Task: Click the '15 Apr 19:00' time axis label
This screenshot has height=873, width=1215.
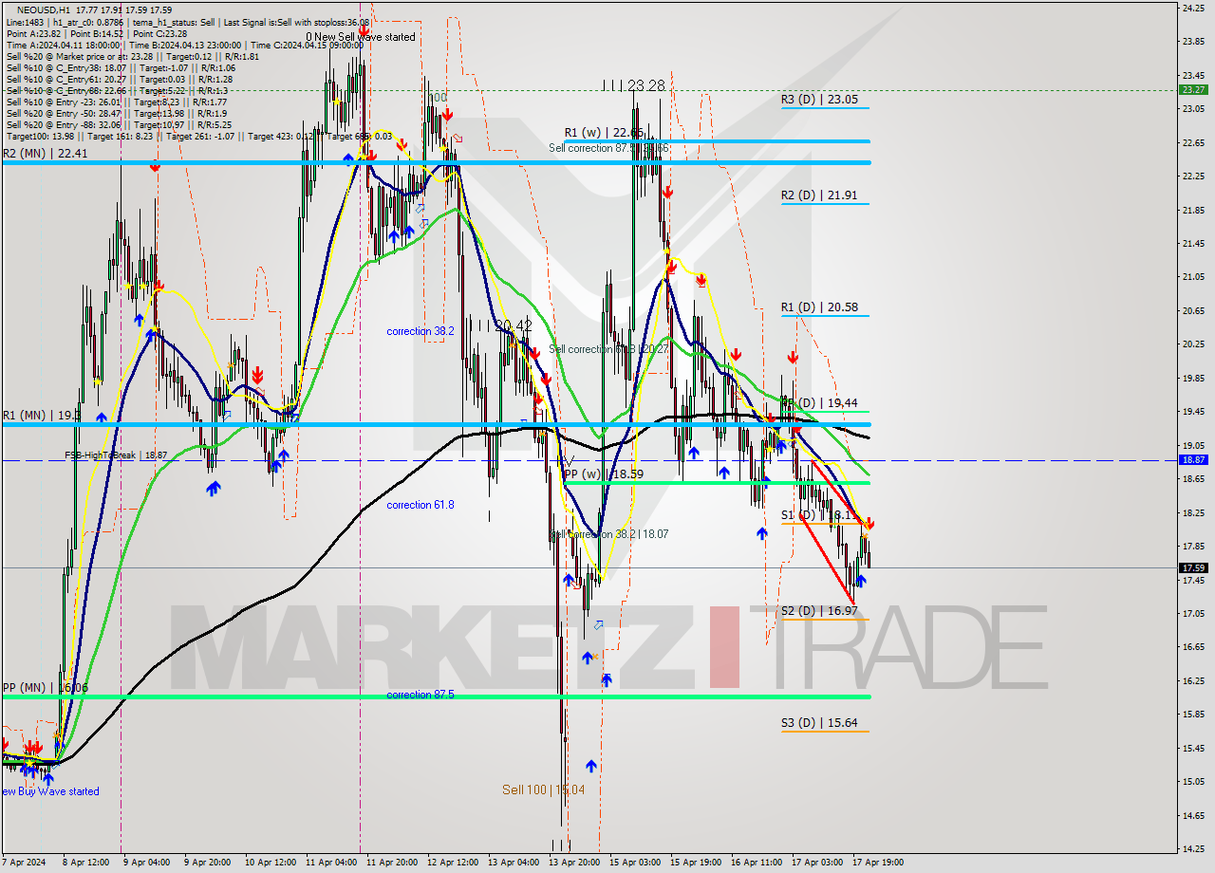Action: point(695,863)
